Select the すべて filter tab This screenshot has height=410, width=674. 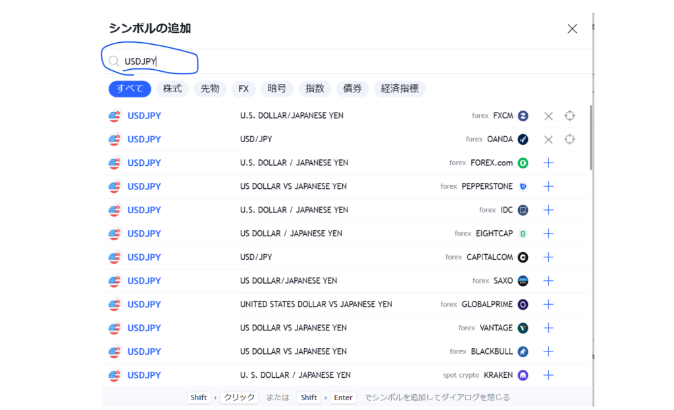click(130, 89)
